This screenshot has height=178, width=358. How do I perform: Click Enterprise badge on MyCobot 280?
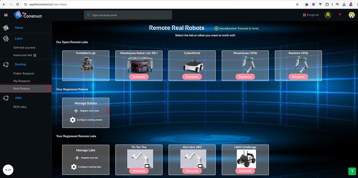[192, 171]
